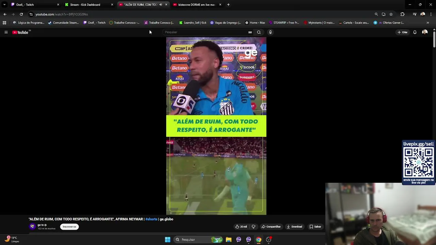436x245 pixels.
Task: Open the Cartola - Escale seu... bookmark
Action: pos(354,23)
